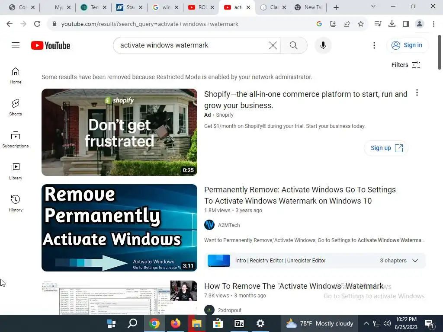The image size is (443, 332).
Task: Start voice search with the microphone icon
Action: pyautogui.click(x=323, y=45)
